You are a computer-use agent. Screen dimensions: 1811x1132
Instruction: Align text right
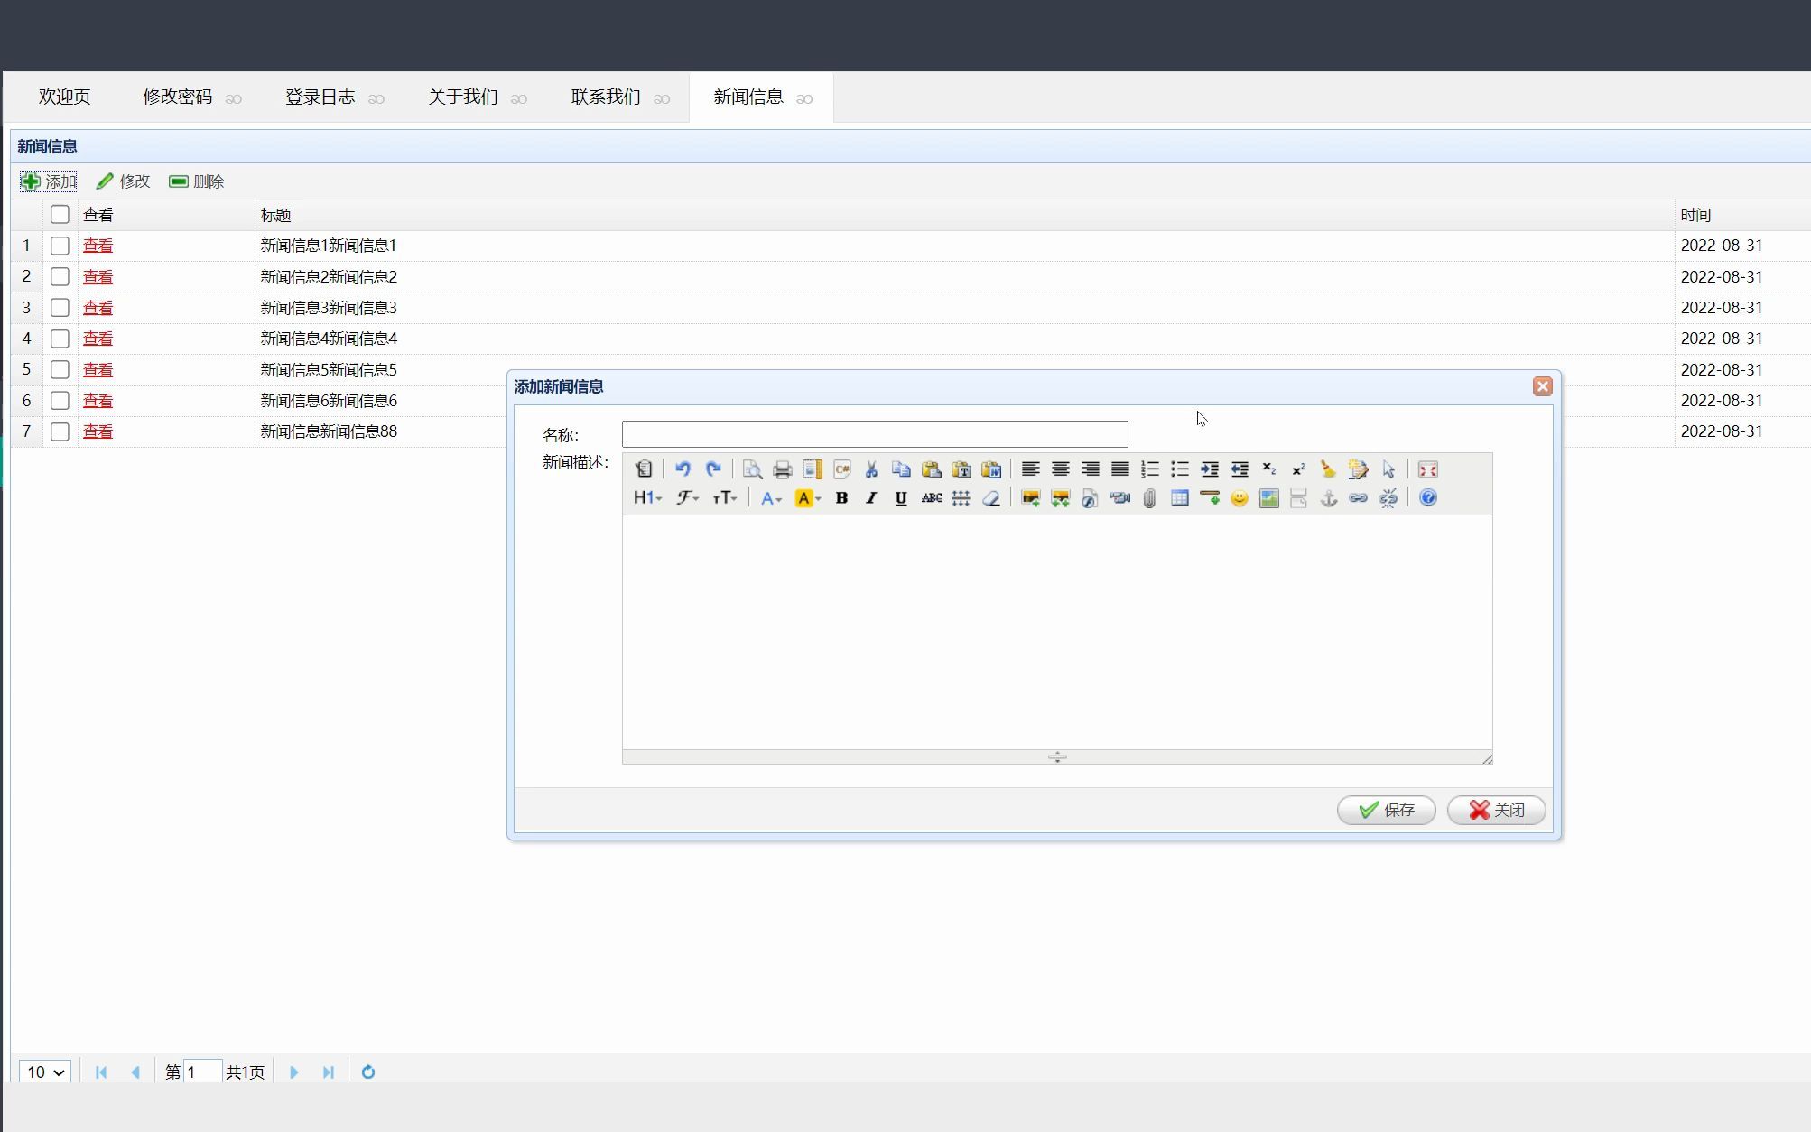(1090, 469)
